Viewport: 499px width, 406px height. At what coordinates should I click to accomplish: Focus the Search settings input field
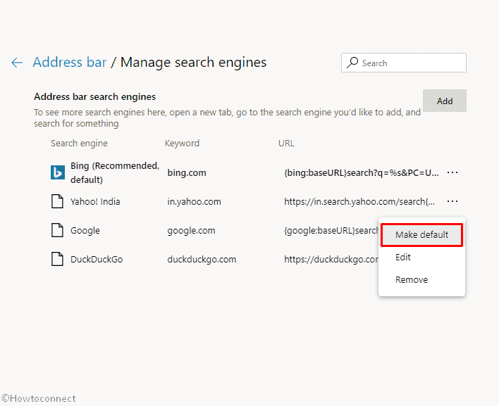404,63
